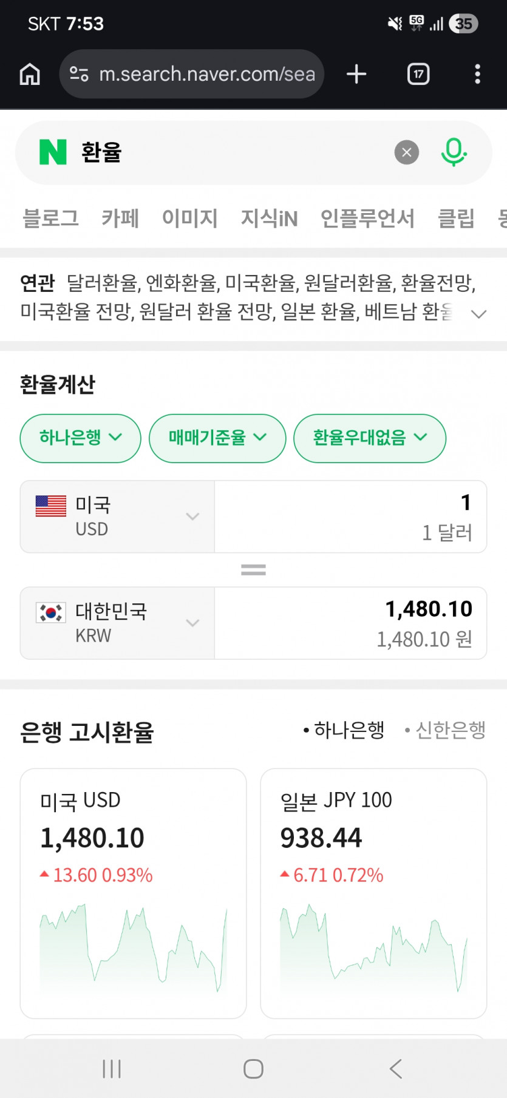Tap the browser home icon
The image size is (507, 1098).
(30, 75)
